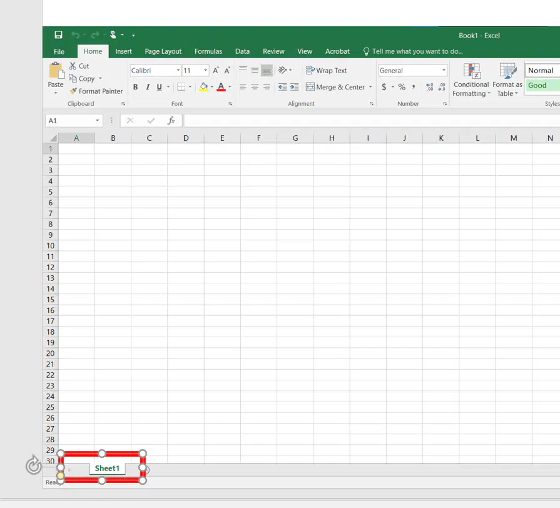Toggle Align Right
Viewport: 560px width, 508px height.
[x=267, y=87]
